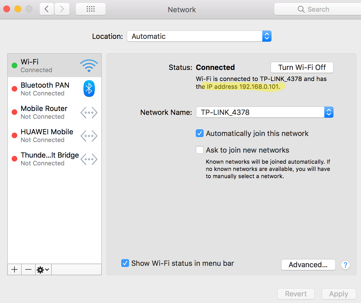
Task: Open network help with question mark
Action: (345, 265)
